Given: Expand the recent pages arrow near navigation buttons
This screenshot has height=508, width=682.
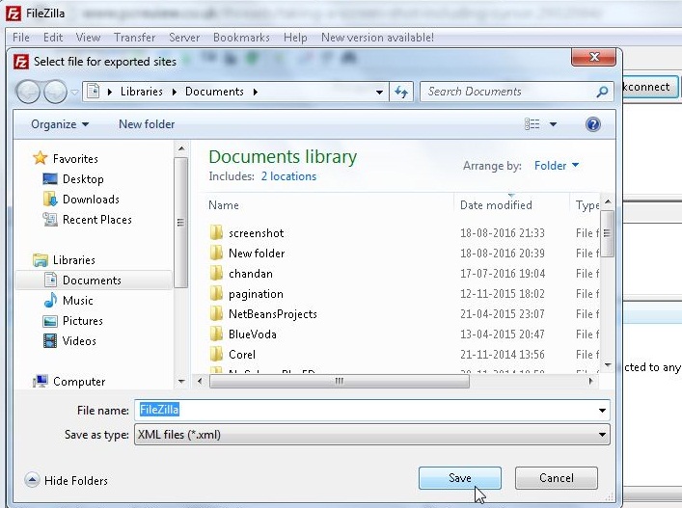Looking at the screenshot, I should tap(74, 93).
